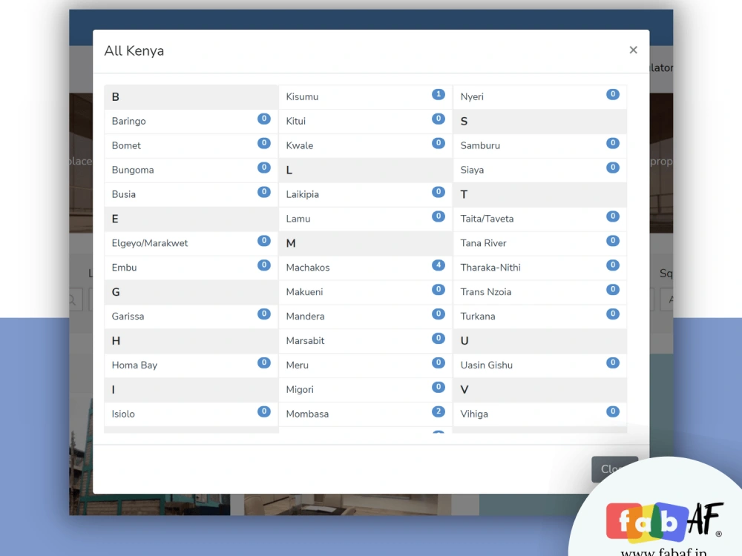742x556 pixels.
Task: Close the All Kenya dialog with X
Action: (x=633, y=50)
